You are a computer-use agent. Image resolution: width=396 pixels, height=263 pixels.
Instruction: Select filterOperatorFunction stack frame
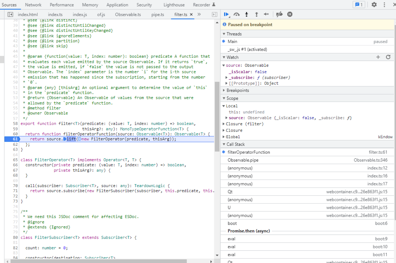307,152
